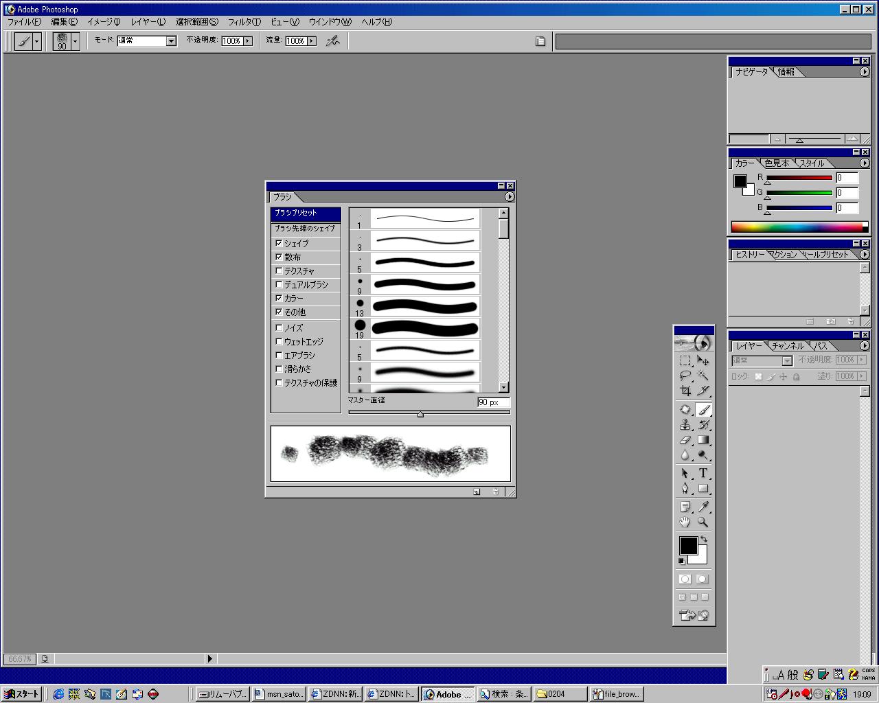Click ブラシ先端のシェイプ option
Viewport: 879px width, 703px height.
coord(305,228)
